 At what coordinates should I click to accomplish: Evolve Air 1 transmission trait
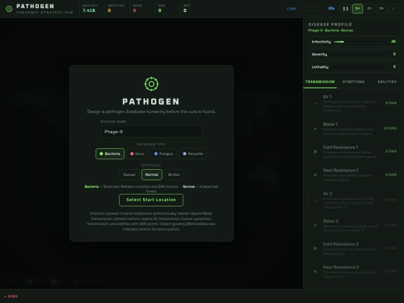click(x=353, y=103)
